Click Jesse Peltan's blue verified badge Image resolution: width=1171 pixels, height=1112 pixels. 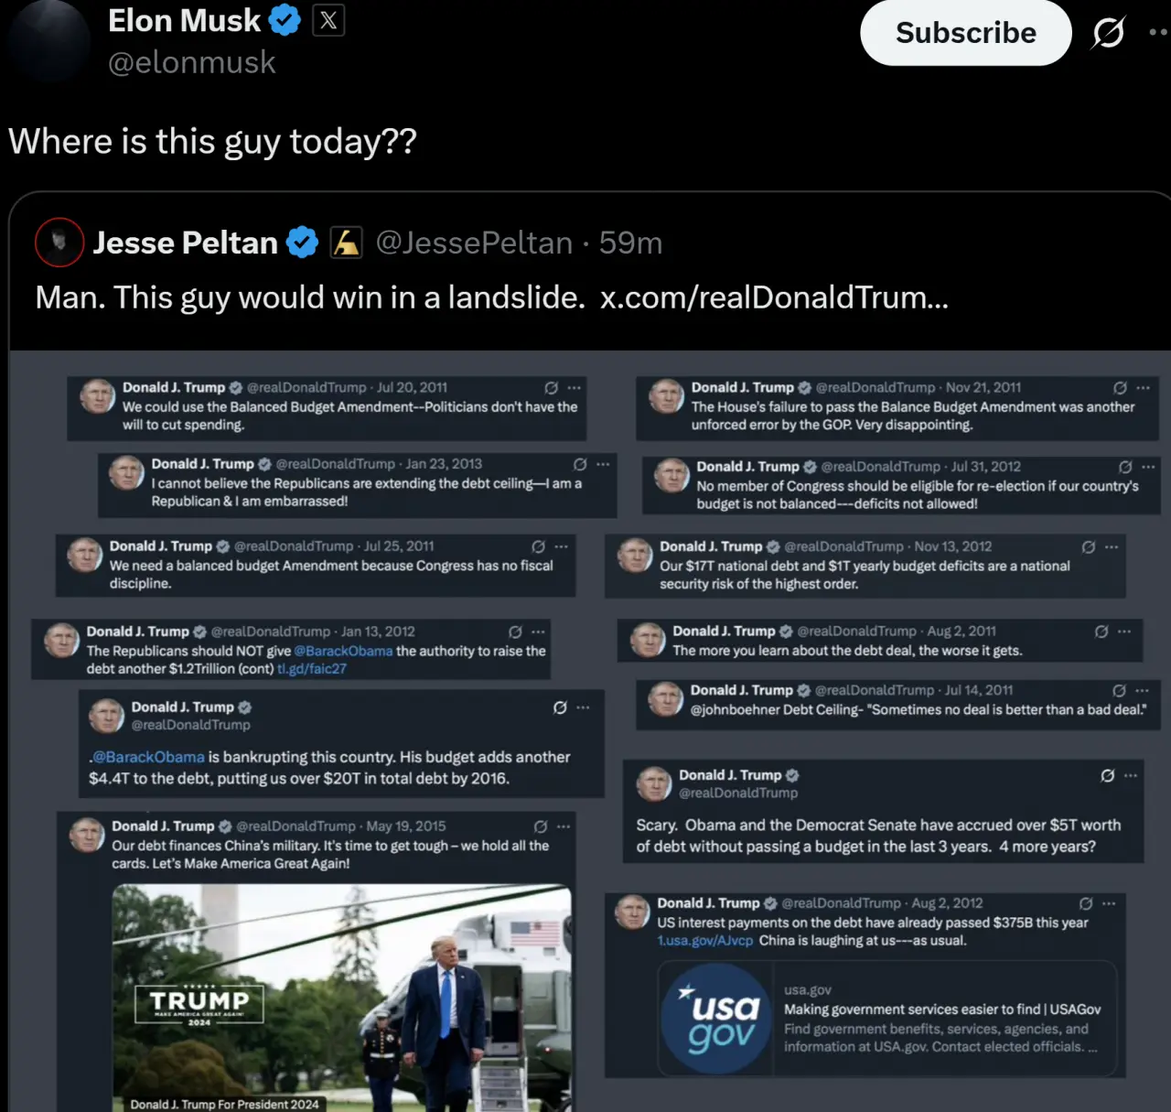[302, 243]
